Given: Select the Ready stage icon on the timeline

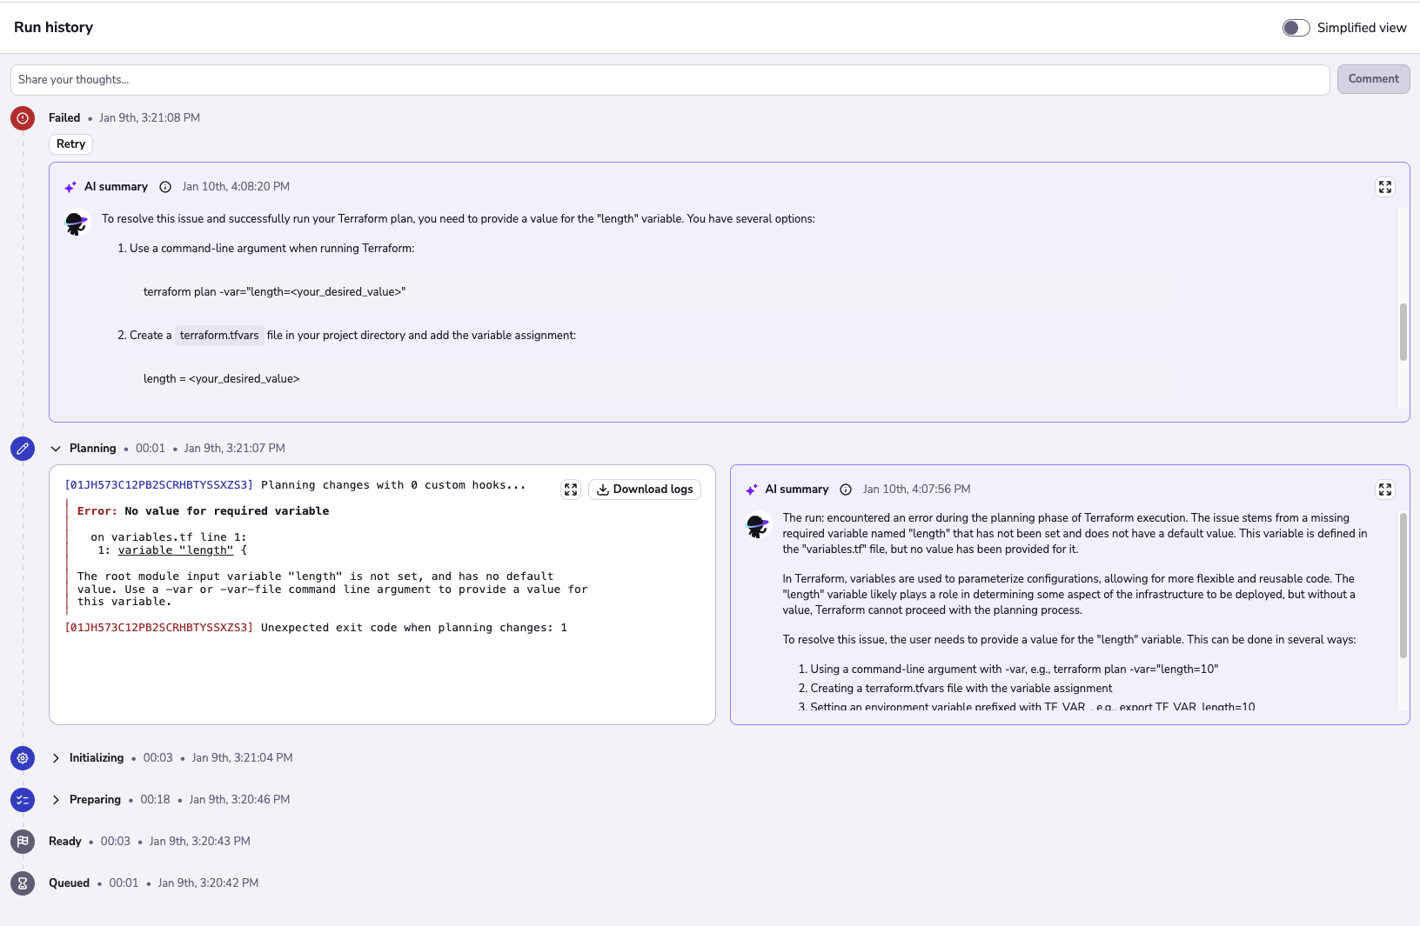Looking at the screenshot, I should [x=23, y=841].
